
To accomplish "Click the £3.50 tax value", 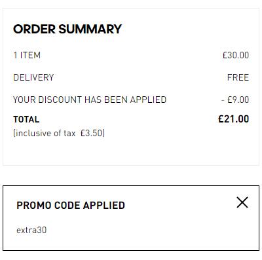I will [91, 133].
